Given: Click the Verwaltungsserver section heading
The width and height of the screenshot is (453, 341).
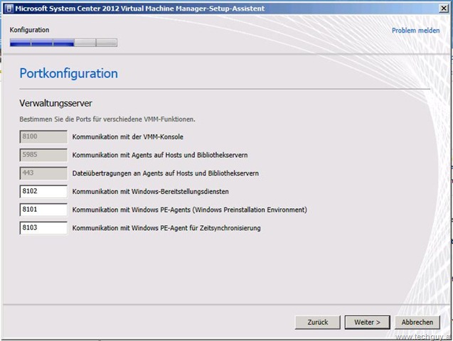Looking at the screenshot, I should tap(55, 103).
